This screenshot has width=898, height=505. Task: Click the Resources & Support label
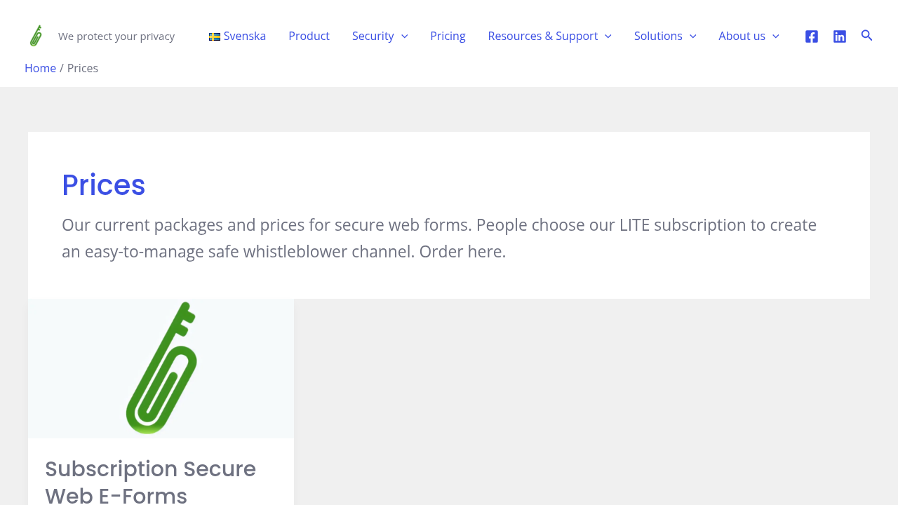tap(543, 36)
